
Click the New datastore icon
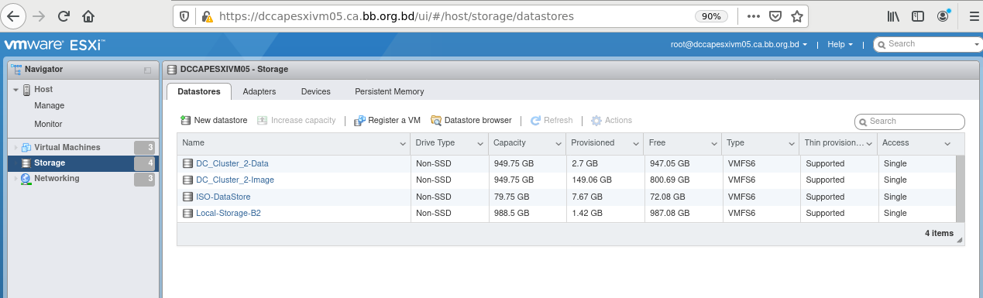(x=186, y=121)
